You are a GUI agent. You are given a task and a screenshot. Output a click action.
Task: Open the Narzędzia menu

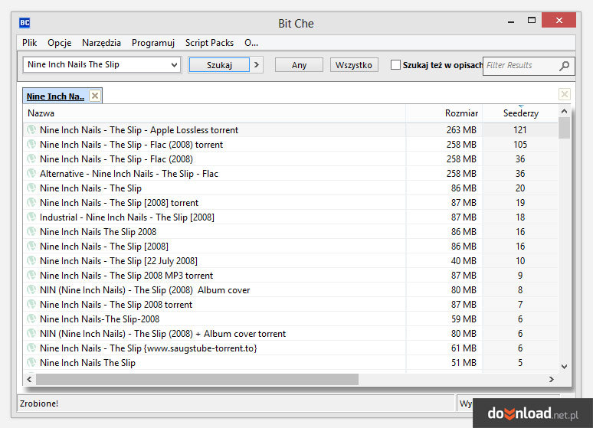[101, 43]
